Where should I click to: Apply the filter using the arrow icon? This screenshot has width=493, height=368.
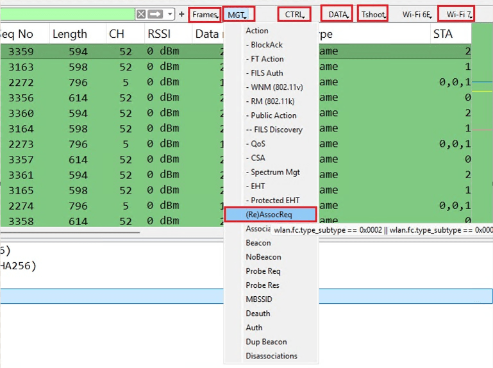(x=155, y=14)
